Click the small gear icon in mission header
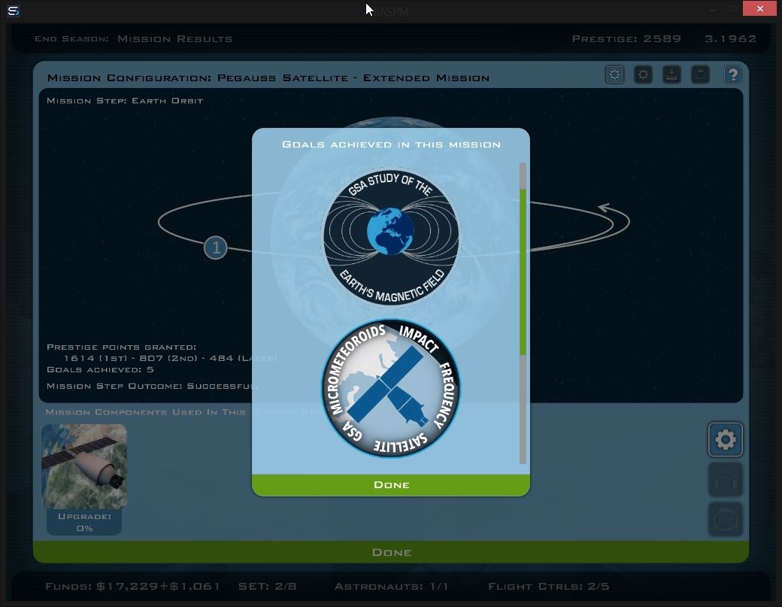Viewport: 782px width, 607px height. (x=644, y=74)
